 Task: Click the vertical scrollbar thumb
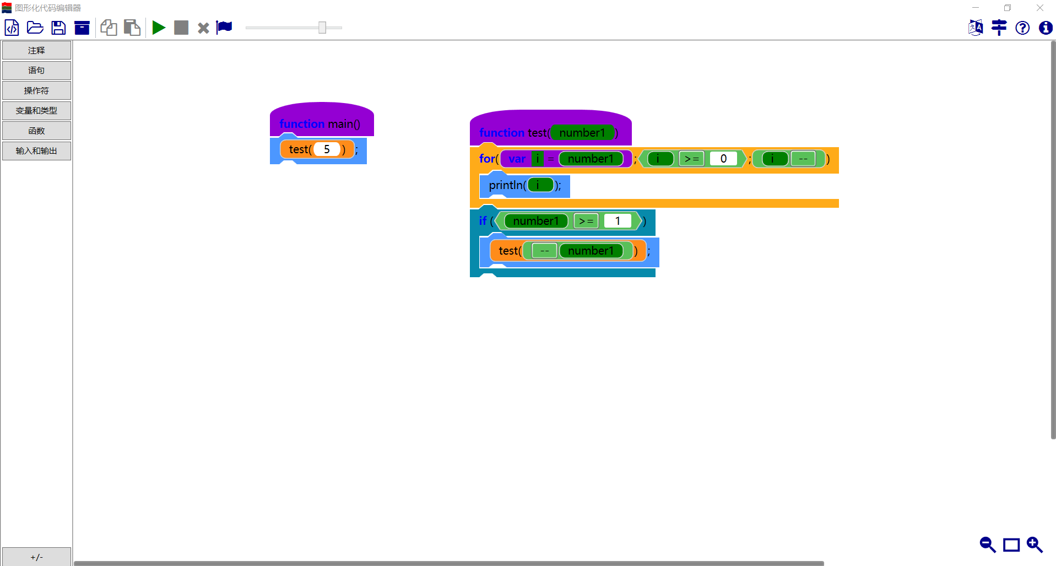(1053, 240)
